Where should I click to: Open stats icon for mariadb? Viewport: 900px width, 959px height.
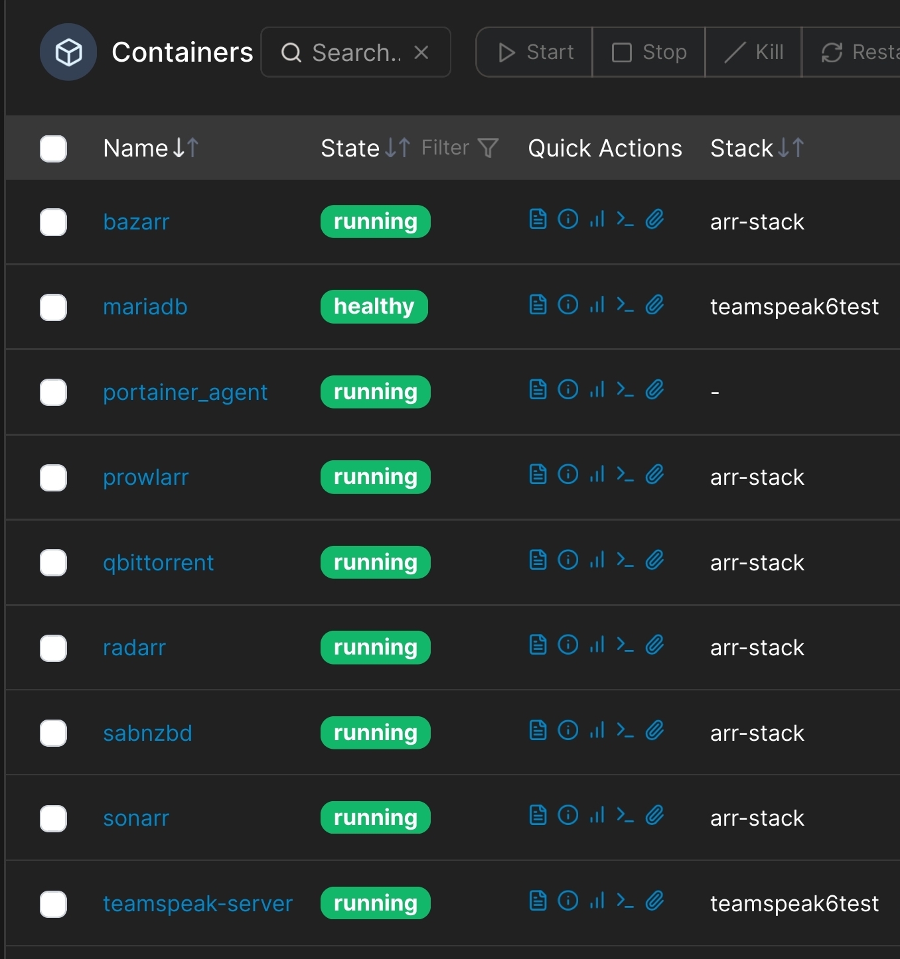pos(597,304)
